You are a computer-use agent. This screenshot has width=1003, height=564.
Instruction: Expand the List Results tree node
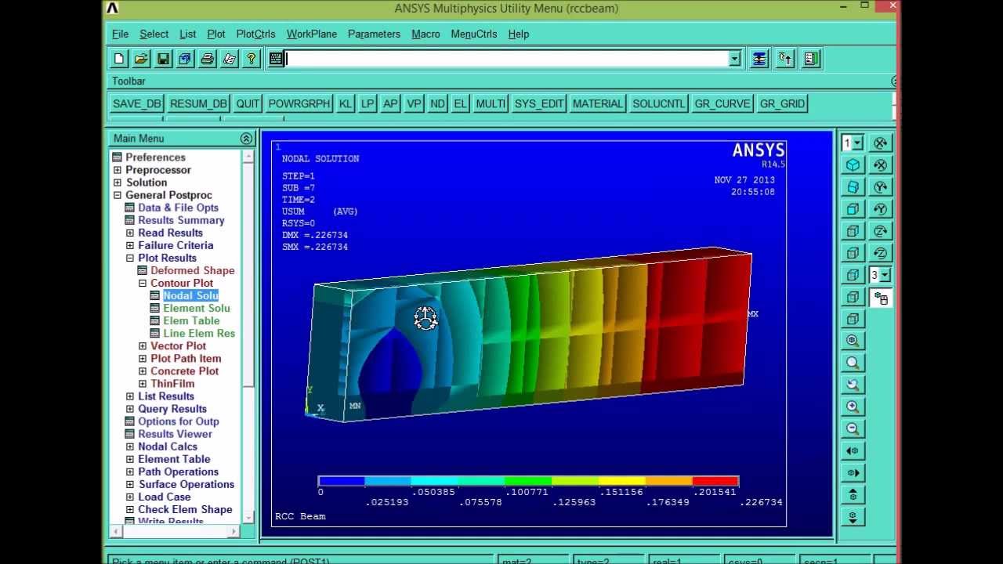[x=130, y=396]
